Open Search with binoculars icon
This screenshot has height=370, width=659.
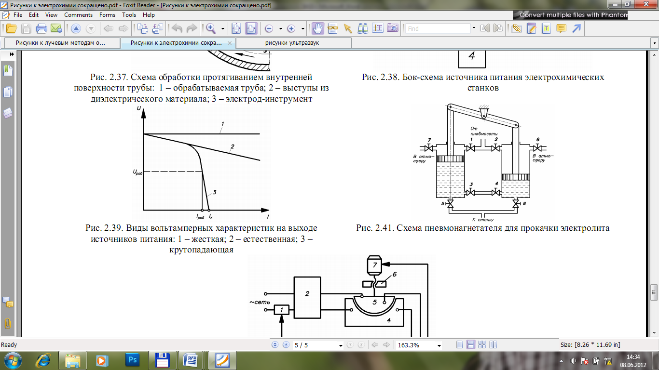click(363, 28)
